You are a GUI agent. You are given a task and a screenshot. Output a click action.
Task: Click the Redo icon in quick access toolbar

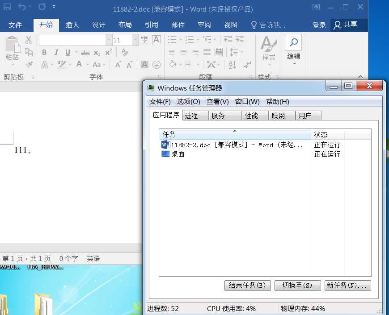click(42, 7)
